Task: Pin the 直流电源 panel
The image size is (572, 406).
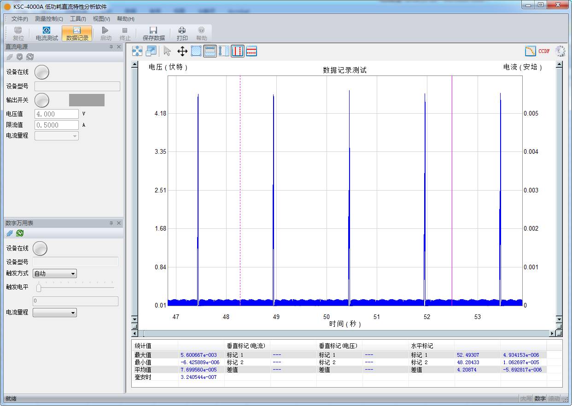Action: pyautogui.click(x=111, y=47)
